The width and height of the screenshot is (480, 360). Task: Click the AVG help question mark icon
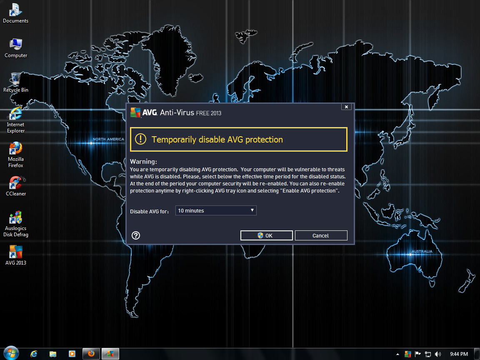(x=135, y=235)
